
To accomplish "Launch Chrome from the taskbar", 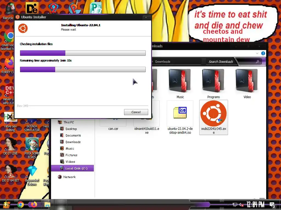I will 21,205.
